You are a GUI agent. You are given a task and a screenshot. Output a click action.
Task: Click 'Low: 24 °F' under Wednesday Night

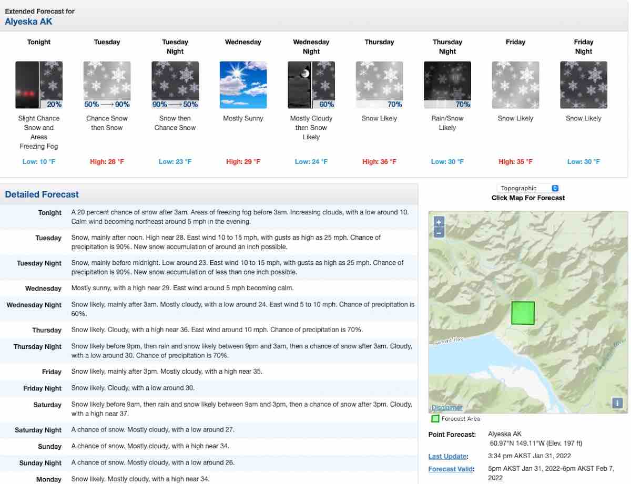(x=311, y=162)
